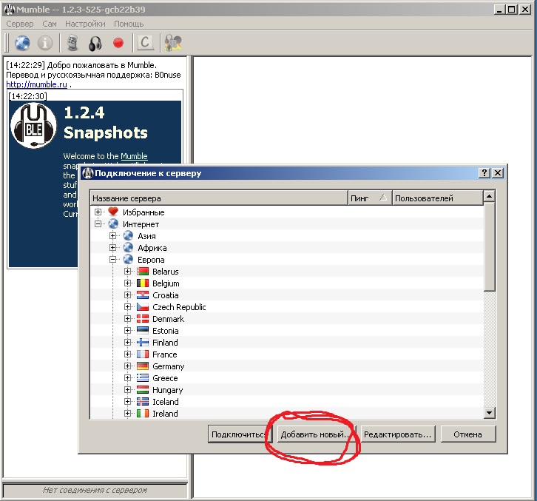Viewport: 537px width, 501px height.
Task: Click the dialog help question mark button
Action: (x=484, y=173)
